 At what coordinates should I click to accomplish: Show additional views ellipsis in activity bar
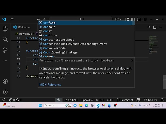[5, 61]
